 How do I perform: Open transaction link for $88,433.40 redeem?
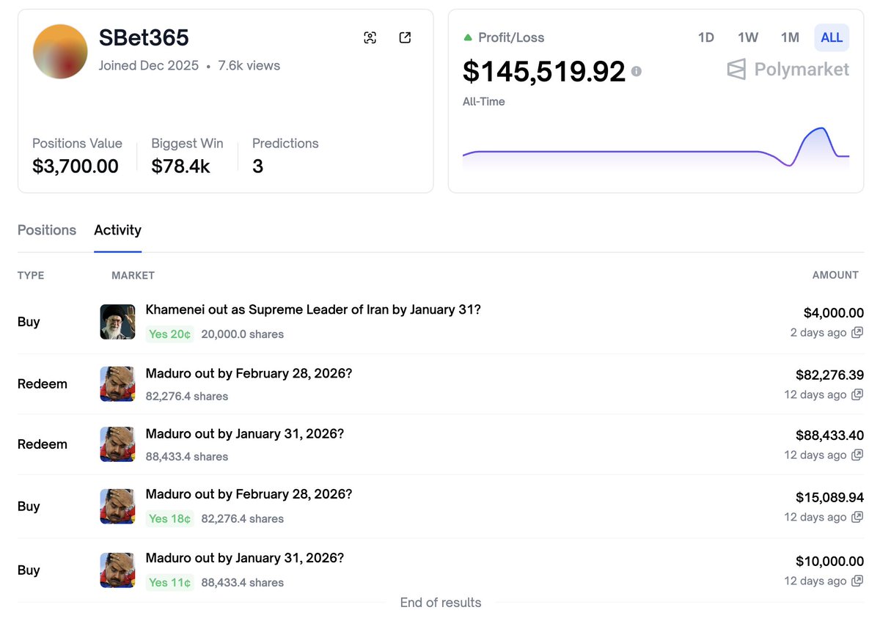coord(857,455)
